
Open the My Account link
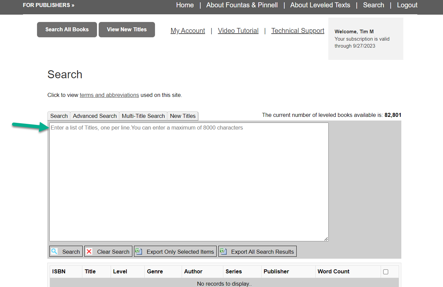[188, 31]
